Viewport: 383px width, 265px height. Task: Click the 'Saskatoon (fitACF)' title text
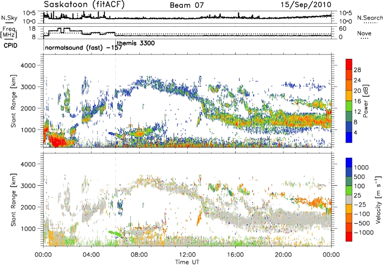tap(84, 5)
